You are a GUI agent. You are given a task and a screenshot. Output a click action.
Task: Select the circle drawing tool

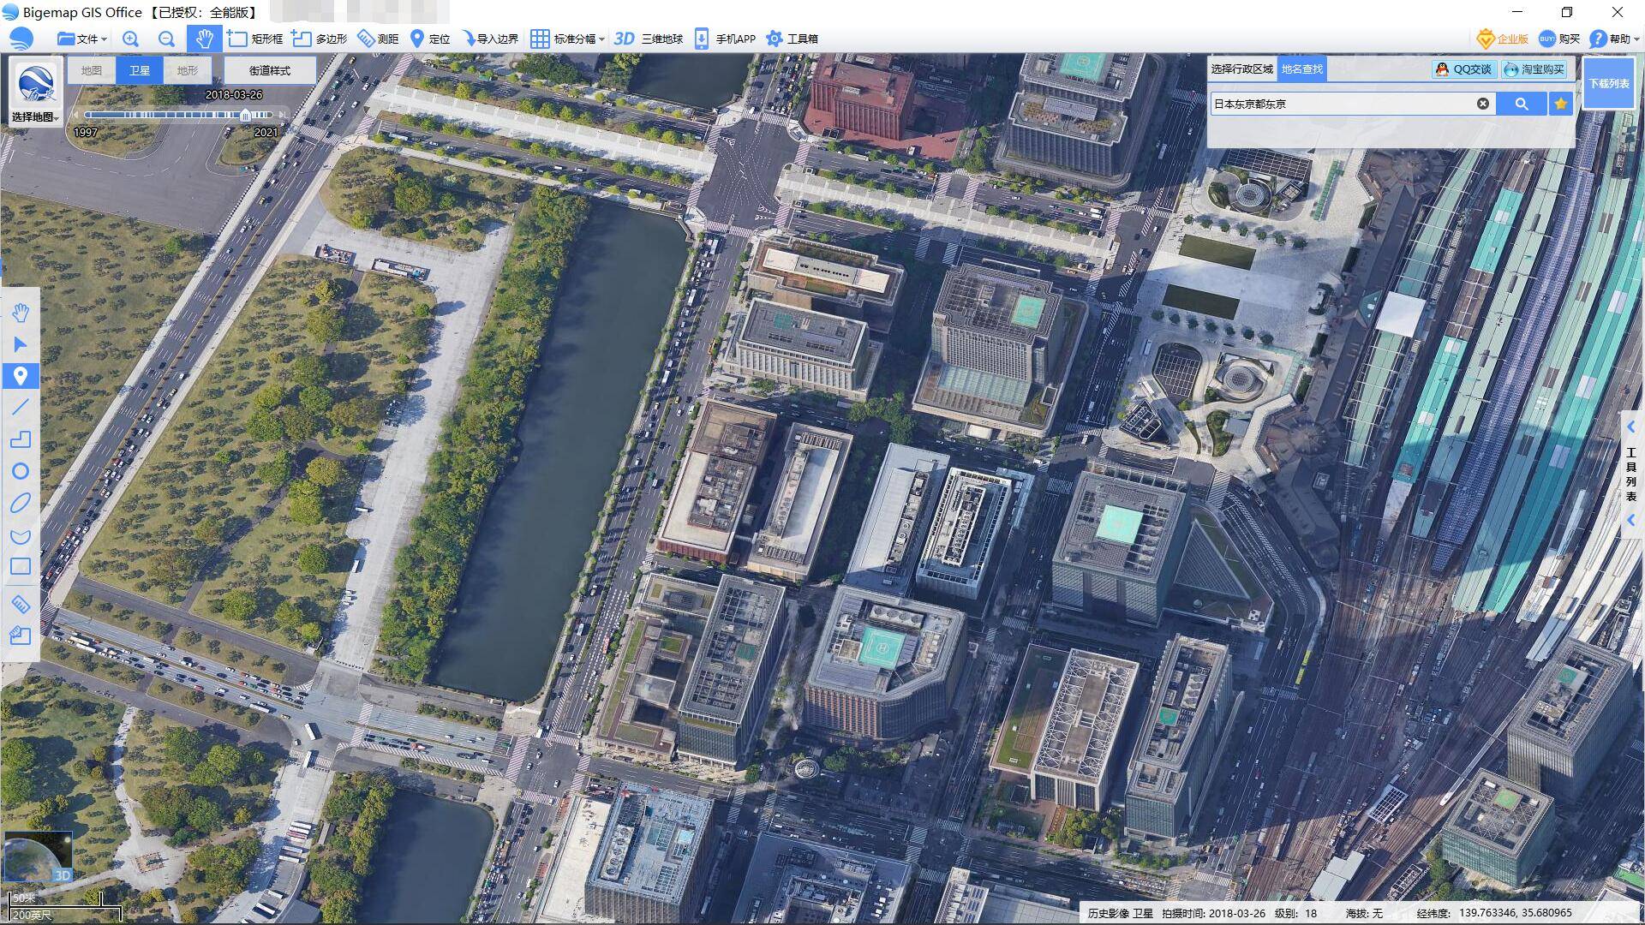21,471
